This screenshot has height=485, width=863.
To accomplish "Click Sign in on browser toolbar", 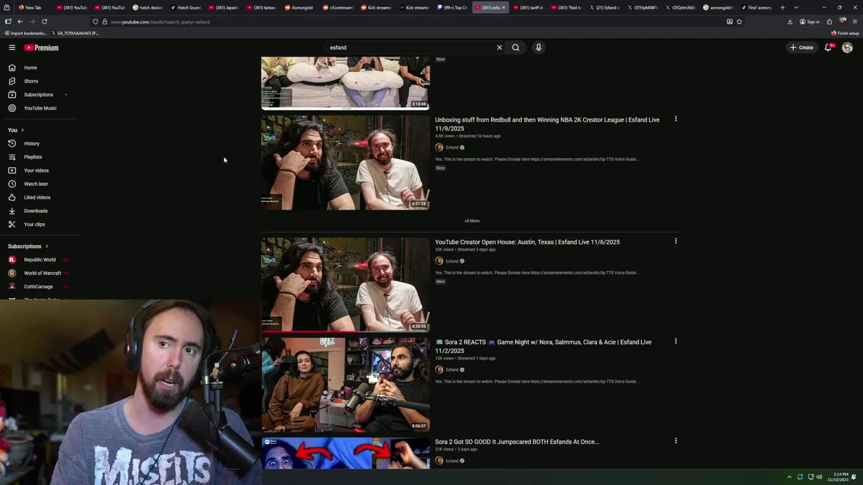I will coord(810,22).
